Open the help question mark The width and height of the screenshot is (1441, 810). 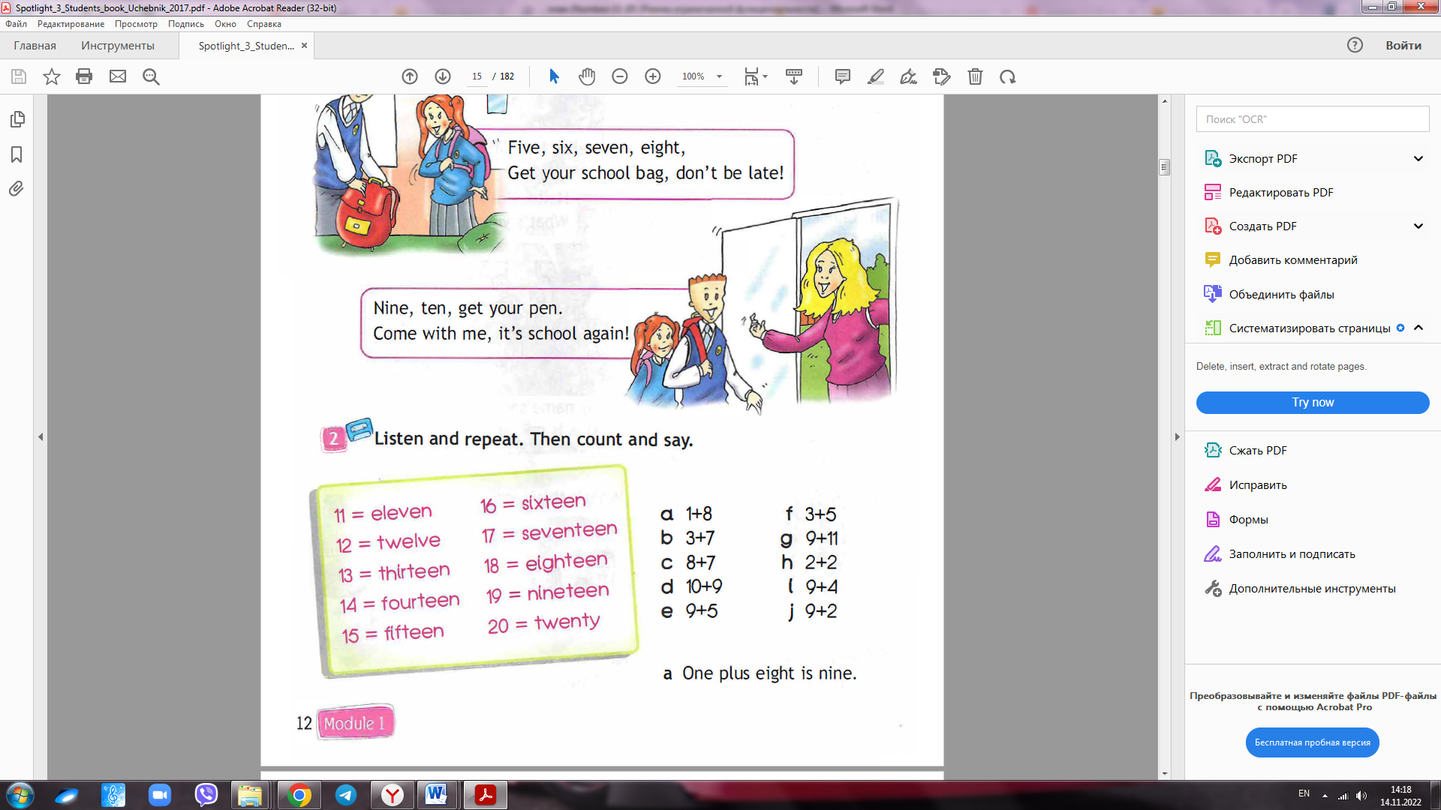[x=1355, y=45]
